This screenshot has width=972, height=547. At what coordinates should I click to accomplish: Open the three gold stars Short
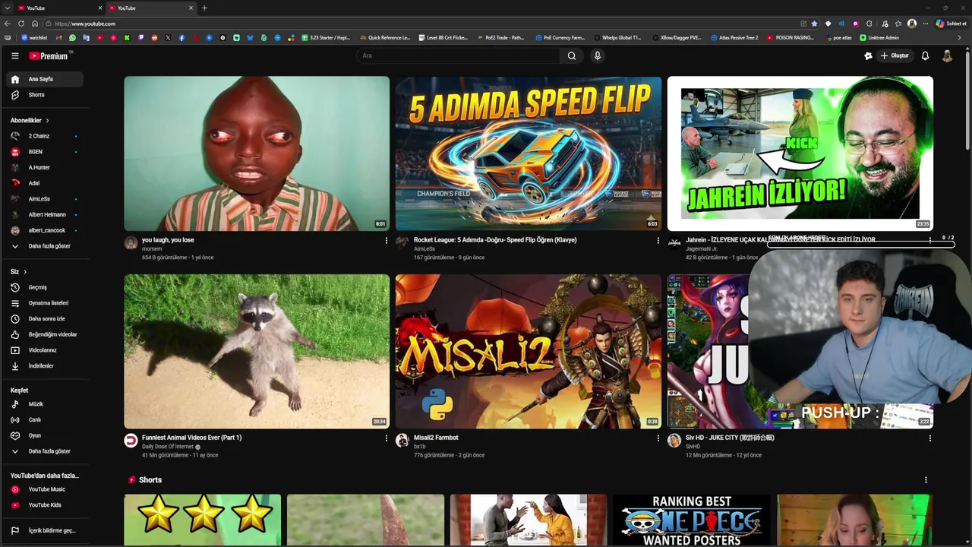tap(203, 520)
